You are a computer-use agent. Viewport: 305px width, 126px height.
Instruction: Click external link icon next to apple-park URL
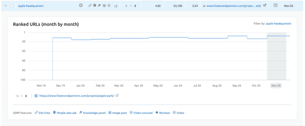(x=117, y=95)
